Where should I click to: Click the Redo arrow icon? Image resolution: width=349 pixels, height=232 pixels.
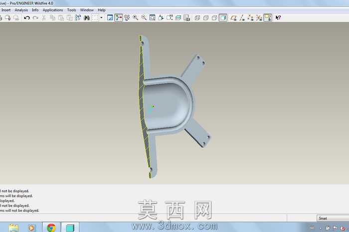(35, 18)
